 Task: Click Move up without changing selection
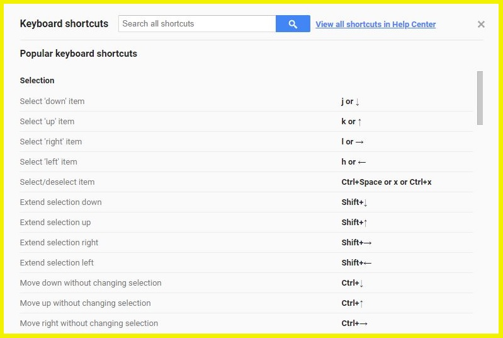pos(246,303)
